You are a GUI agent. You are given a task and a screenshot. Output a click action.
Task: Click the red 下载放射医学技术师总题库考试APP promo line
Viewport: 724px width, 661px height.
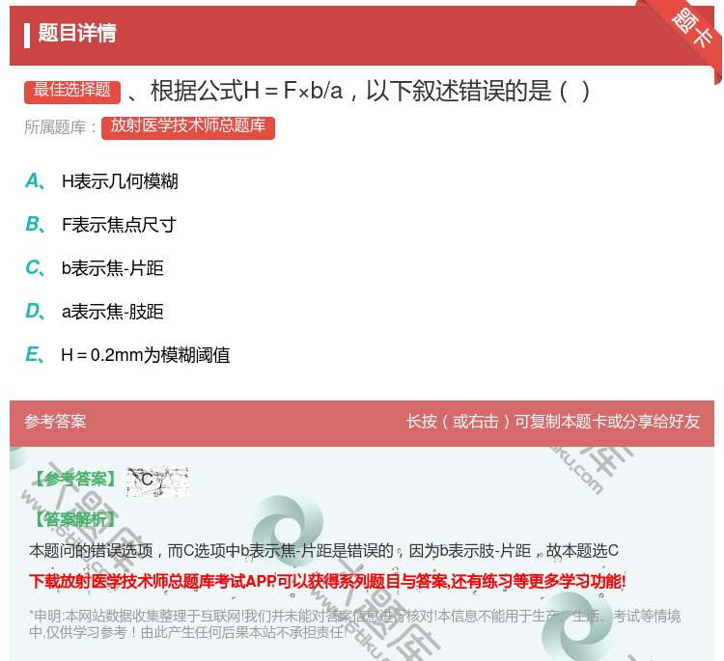coord(327,581)
